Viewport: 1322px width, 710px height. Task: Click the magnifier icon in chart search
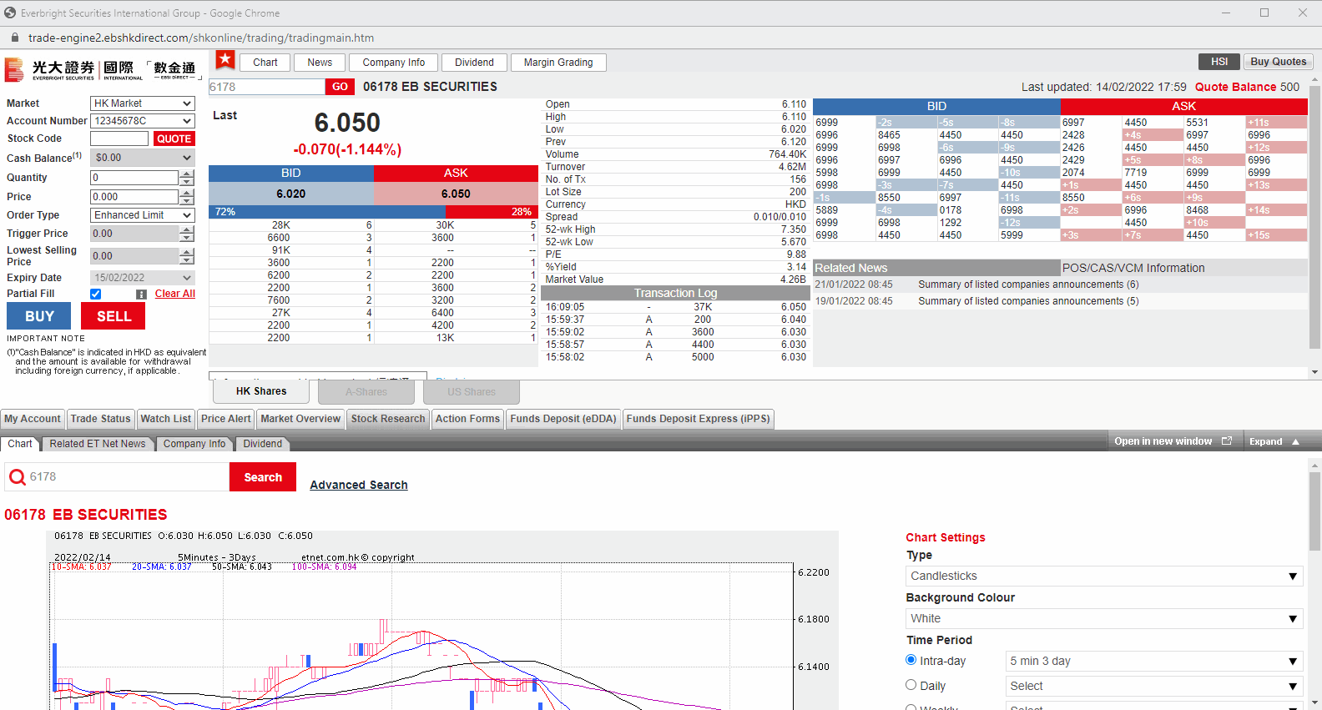[18, 477]
